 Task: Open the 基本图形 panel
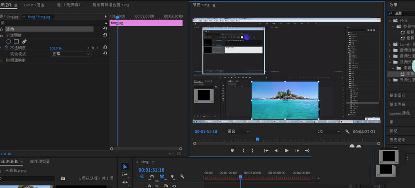[x=398, y=95]
